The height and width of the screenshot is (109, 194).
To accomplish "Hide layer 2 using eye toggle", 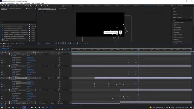I will [x=1, y=66].
